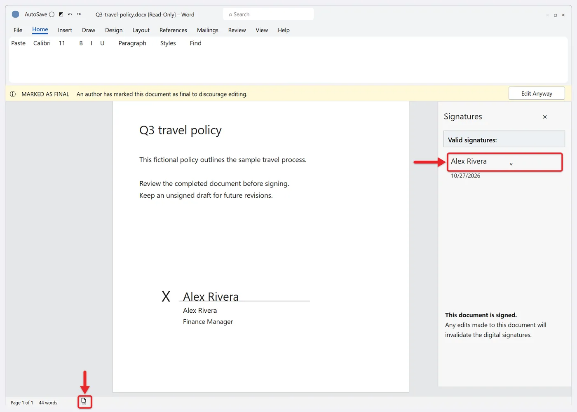Click the signature date 10/27/2026
Image resolution: width=577 pixels, height=412 pixels.
pos(466,176)
